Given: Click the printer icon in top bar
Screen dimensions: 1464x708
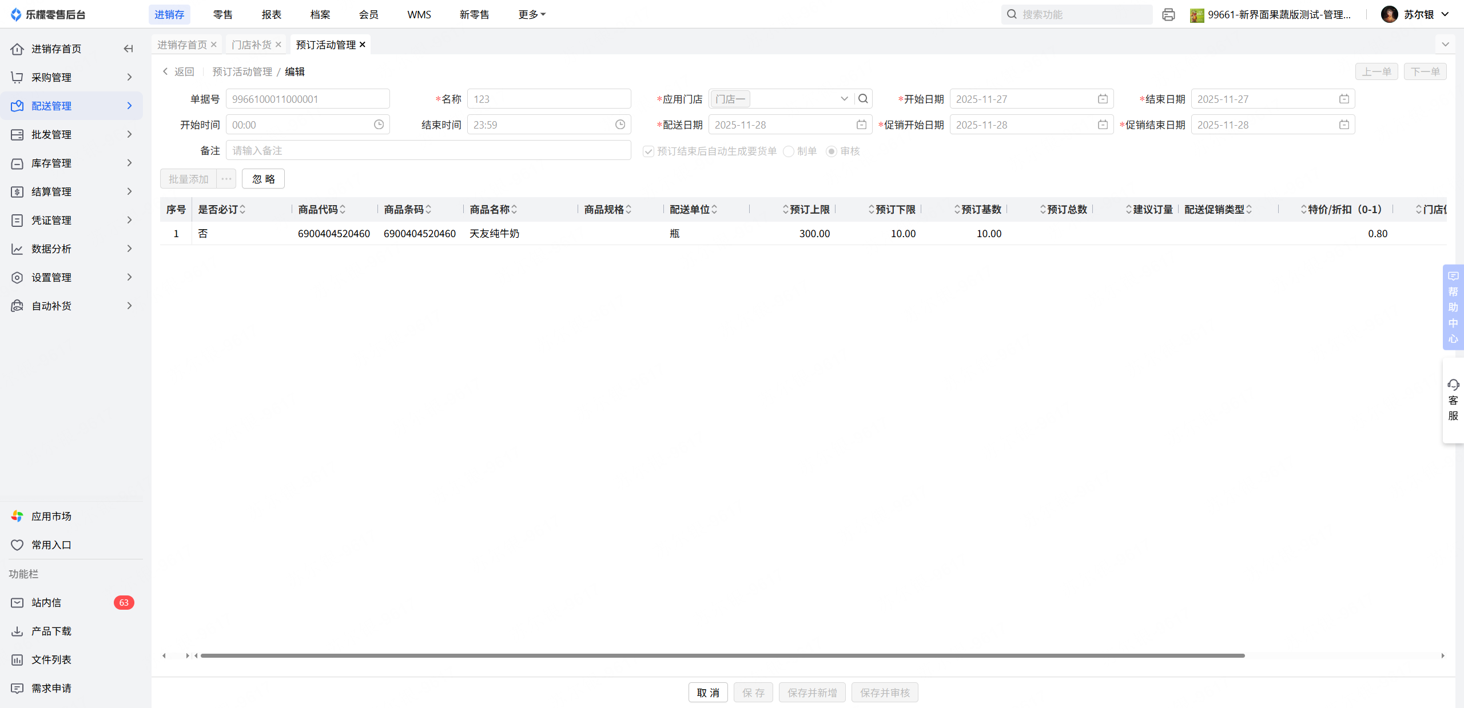Looking at the screenshot, I should click(1168, 14).
